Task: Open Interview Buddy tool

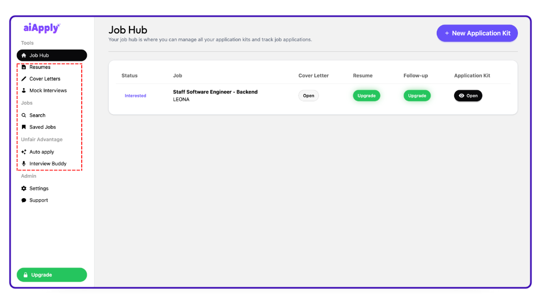Action: [48, 163]
